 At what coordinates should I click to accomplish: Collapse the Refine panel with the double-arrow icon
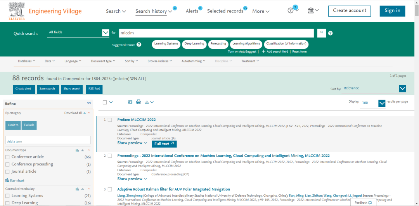(x=89, y=103)
